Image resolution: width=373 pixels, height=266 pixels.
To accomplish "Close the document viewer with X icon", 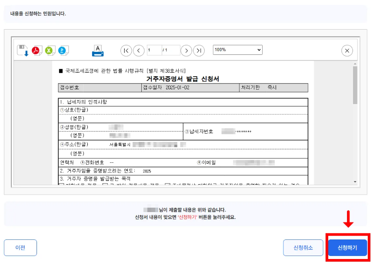I will click(347, 51).
